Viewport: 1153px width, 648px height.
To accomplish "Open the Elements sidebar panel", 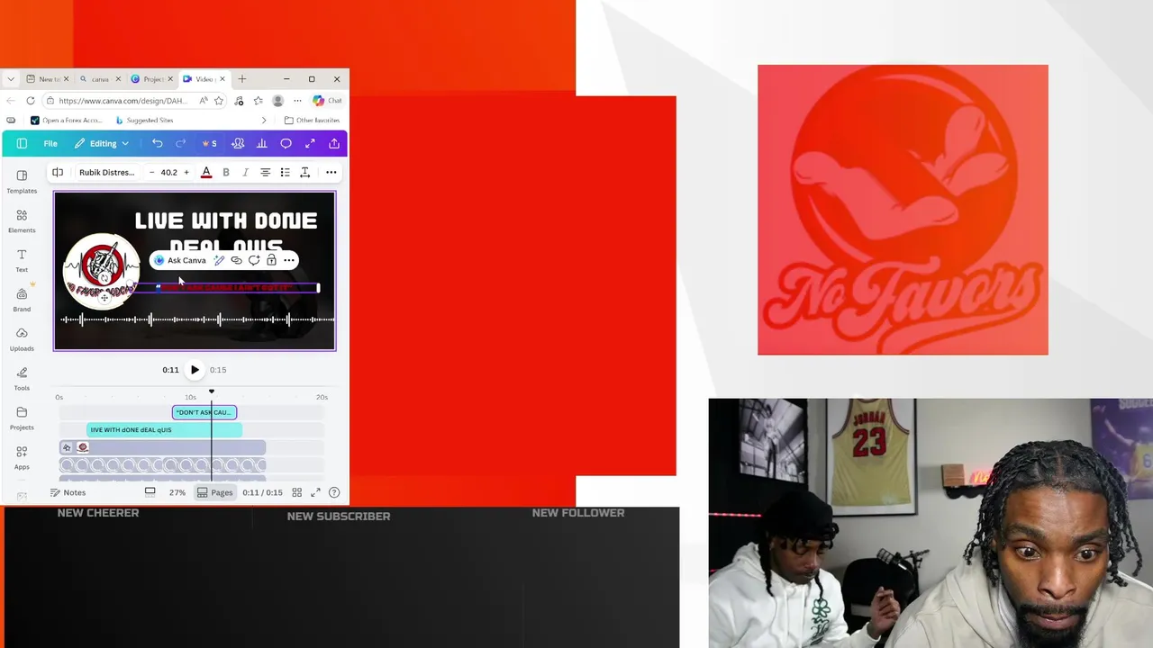I will click(22, 220).
